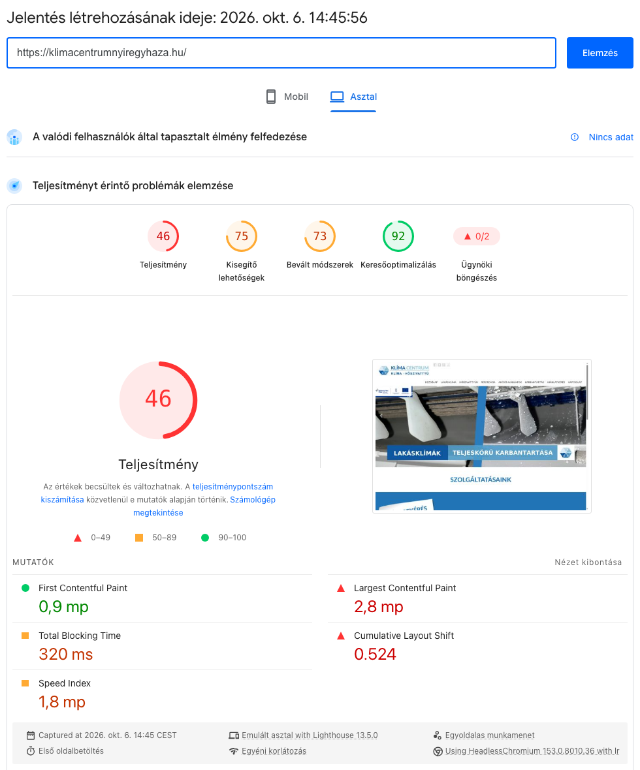640x770 pixels.
Task: Click orange square beside Total Blocking Time
Action: [25, 636]
